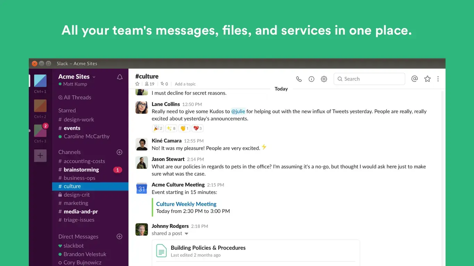Click the @julie mention

[x=238, y=111]
